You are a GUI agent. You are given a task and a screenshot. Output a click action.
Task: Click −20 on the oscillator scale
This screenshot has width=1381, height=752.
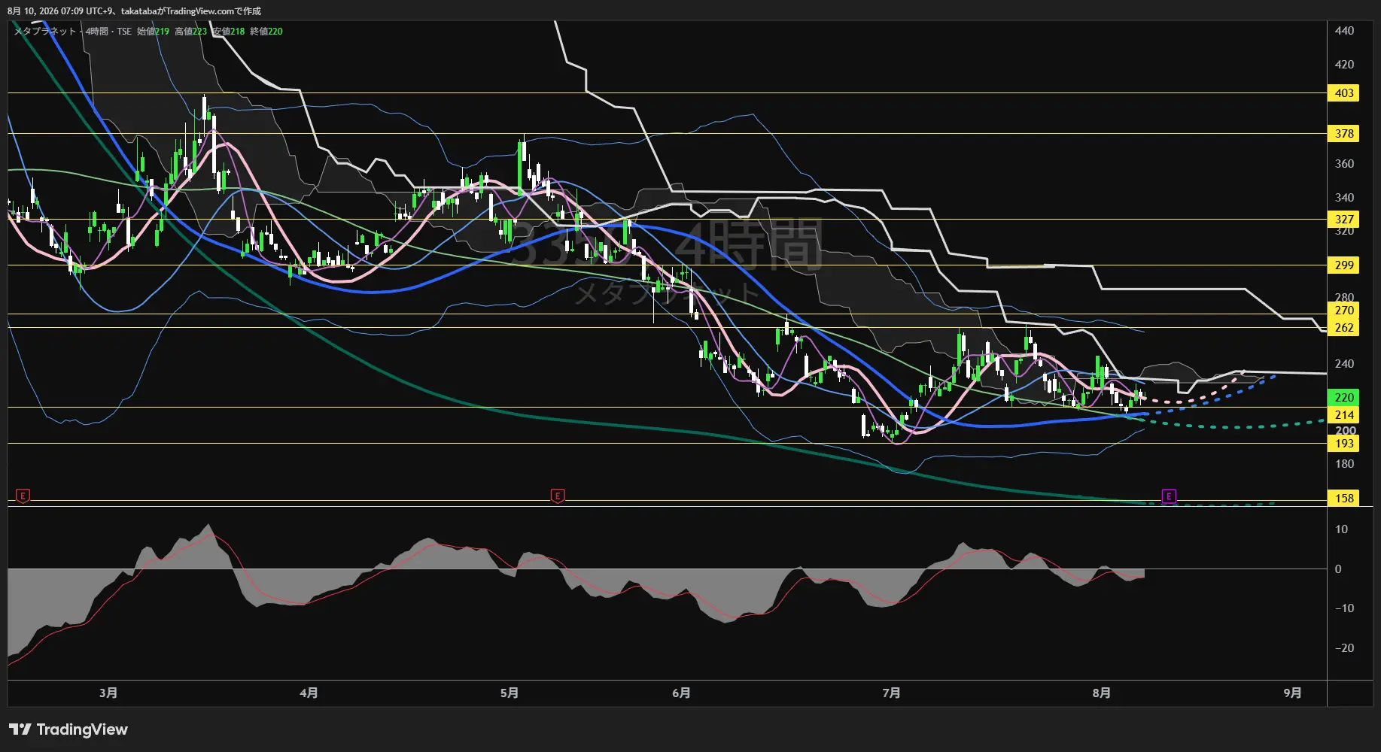click(x=1344, y=648)
